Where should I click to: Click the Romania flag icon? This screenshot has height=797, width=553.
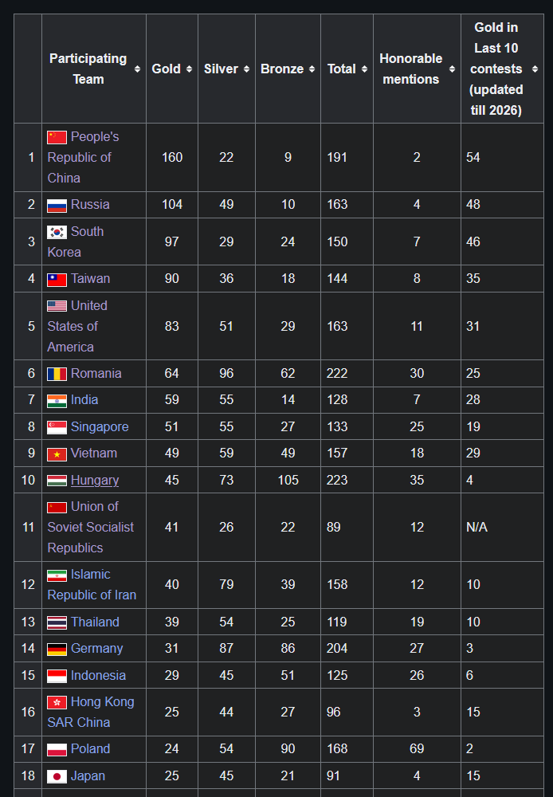coord(57,374)
